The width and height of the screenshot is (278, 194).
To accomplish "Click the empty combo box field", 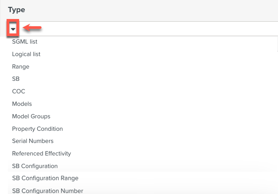I will [132, 29].
